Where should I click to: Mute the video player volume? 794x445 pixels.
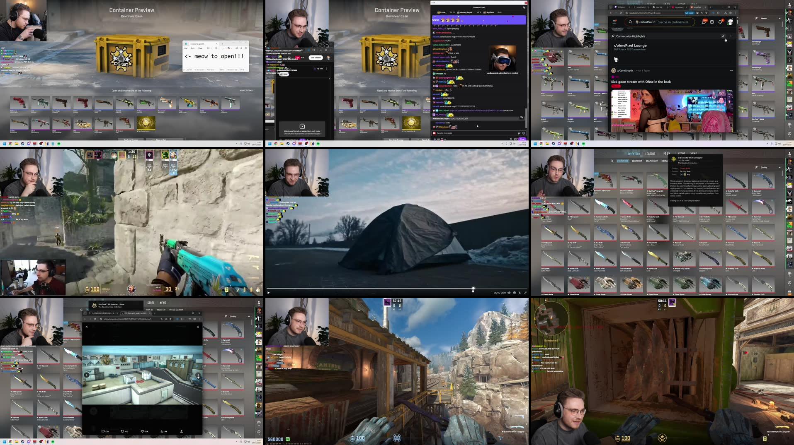click(509, 293)
